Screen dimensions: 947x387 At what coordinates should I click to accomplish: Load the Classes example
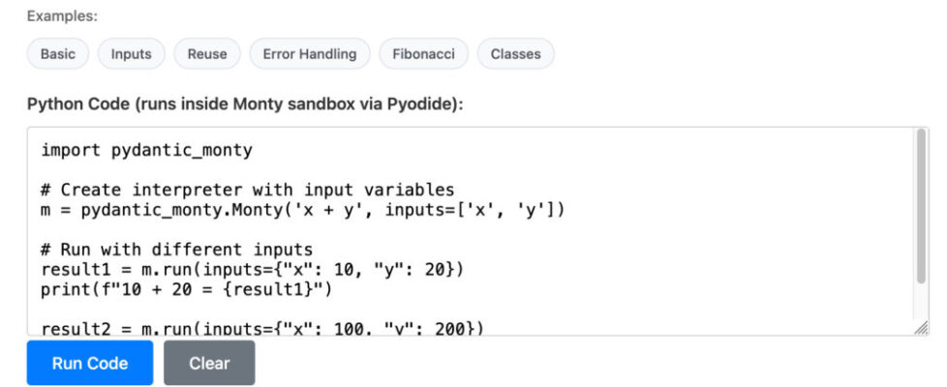(x=515, y=54)
